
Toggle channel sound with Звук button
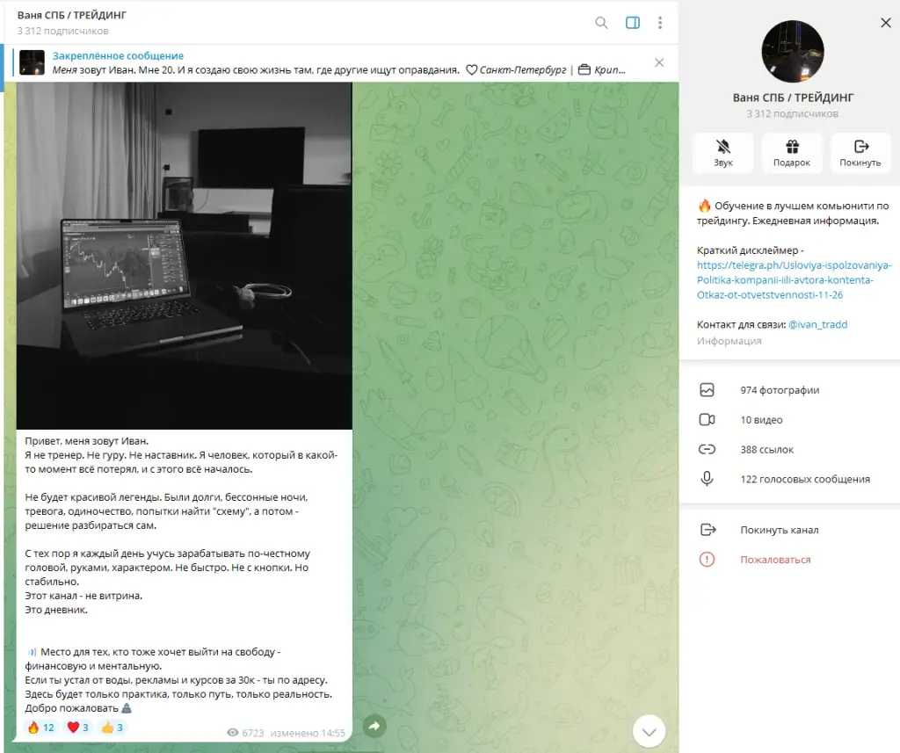pyautogui.click(x=723, y=153)
